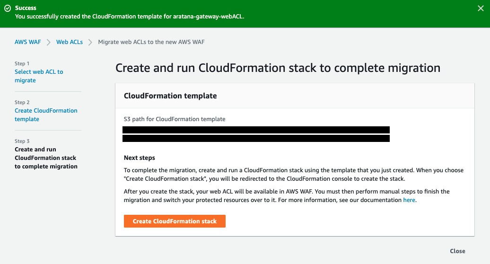Return to Select web ACL to migrate step
The height and width of the screenshot is (264, 490).
39,76
